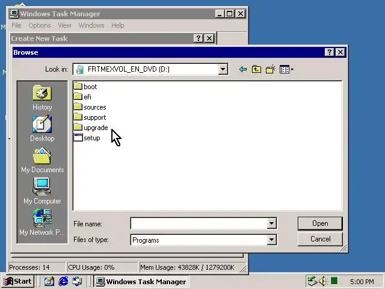Image resolution: width=385 pixels, height=289 pixels.
Task: Click Create New Task help question mark
Action: [198, 39]
